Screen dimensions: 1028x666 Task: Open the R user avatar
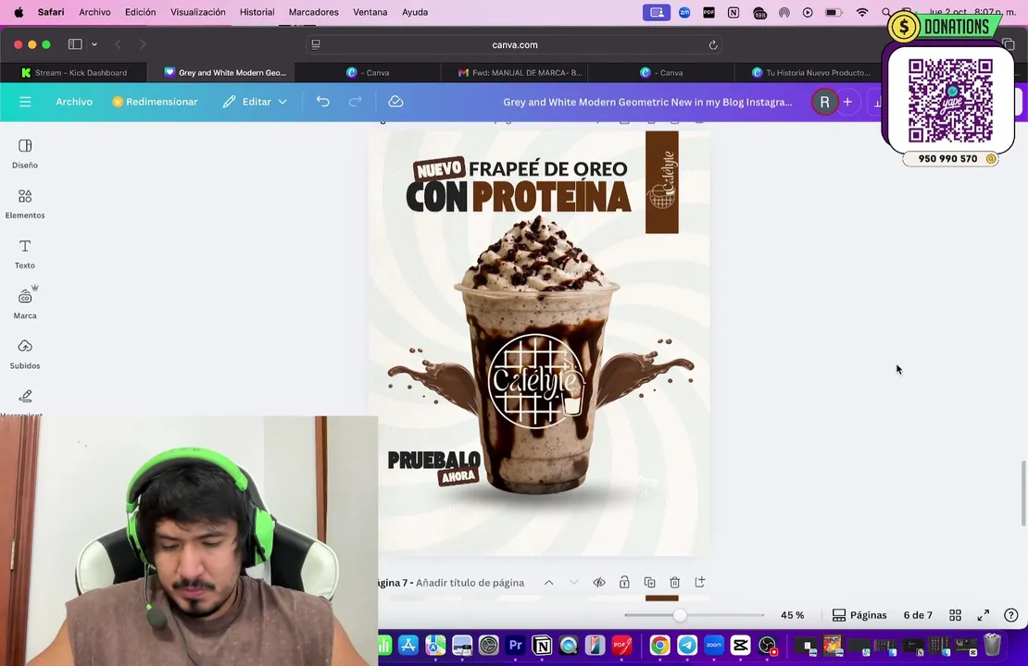click(825, 102)
